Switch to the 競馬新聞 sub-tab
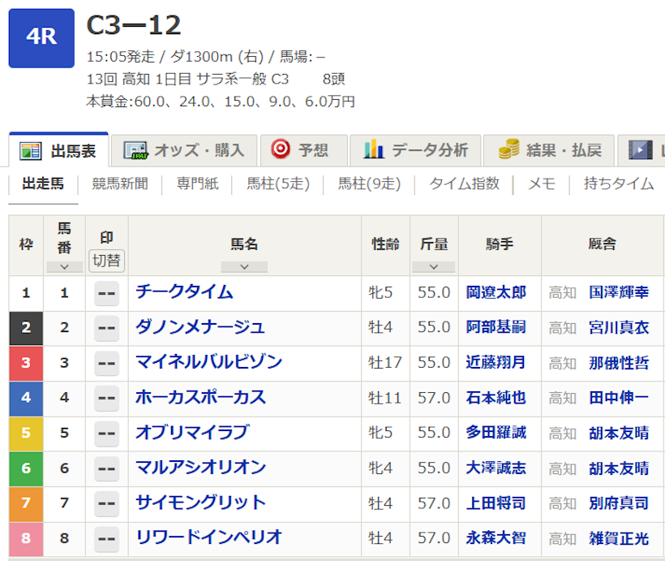The width and height of the screenshot is (665, 561). 120,183
